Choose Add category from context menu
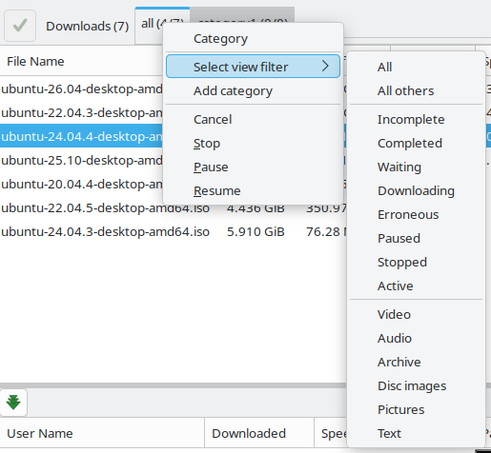 coord(253,91)
